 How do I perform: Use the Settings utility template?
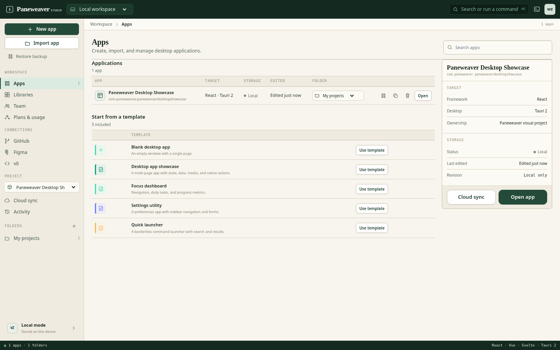tap(372, 208)
